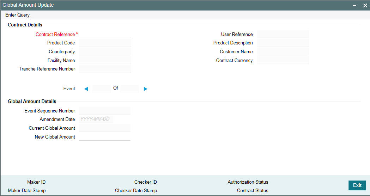Select the Counterparty field

[105, 52]
